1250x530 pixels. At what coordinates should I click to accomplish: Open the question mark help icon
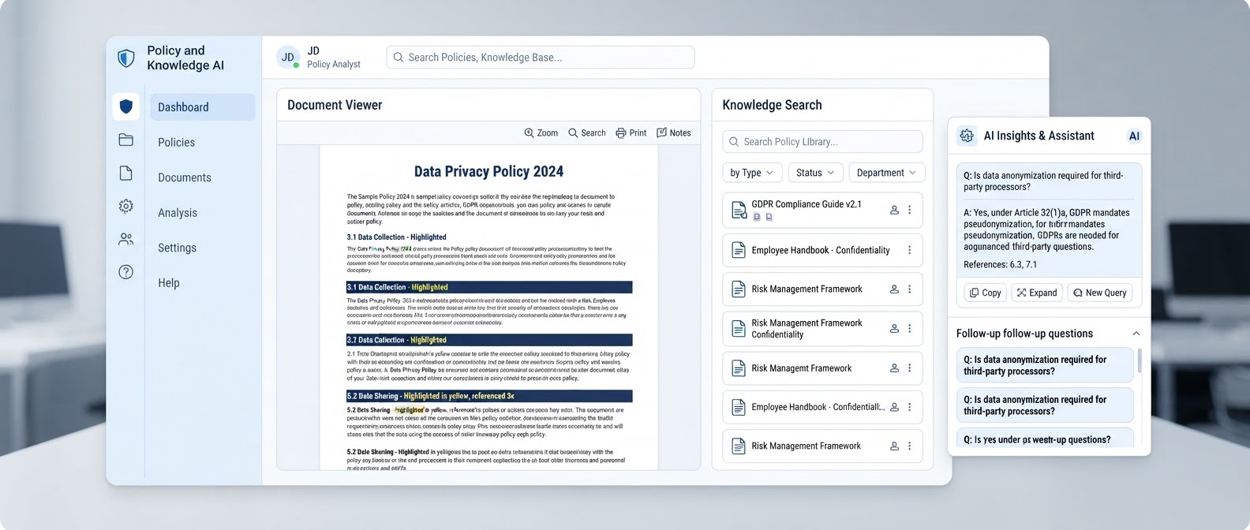(125, 272)
